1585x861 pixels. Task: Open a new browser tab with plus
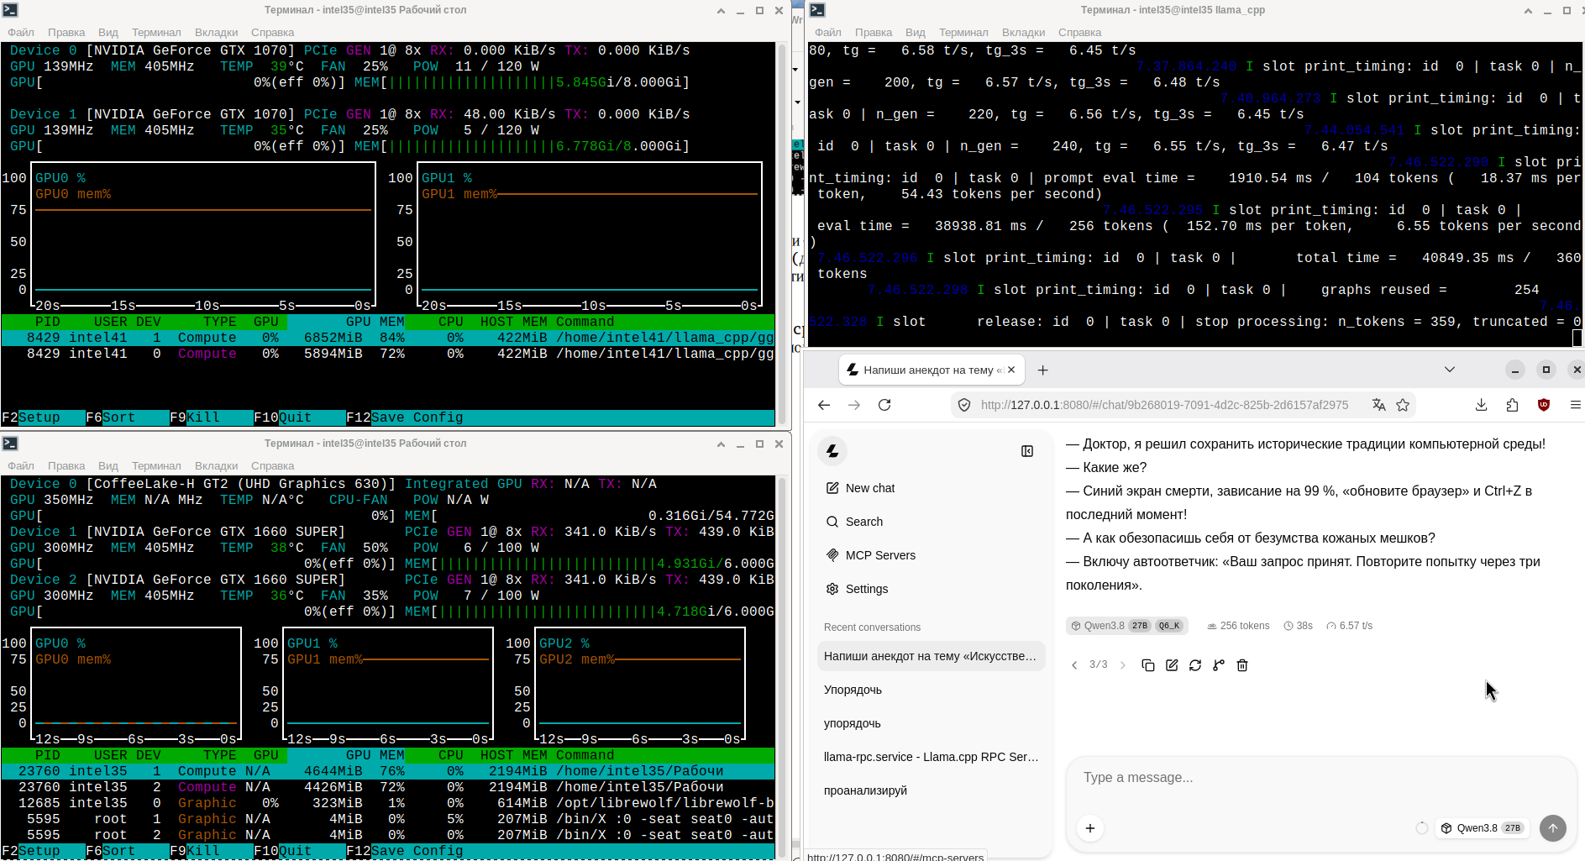pos(1042,370)
